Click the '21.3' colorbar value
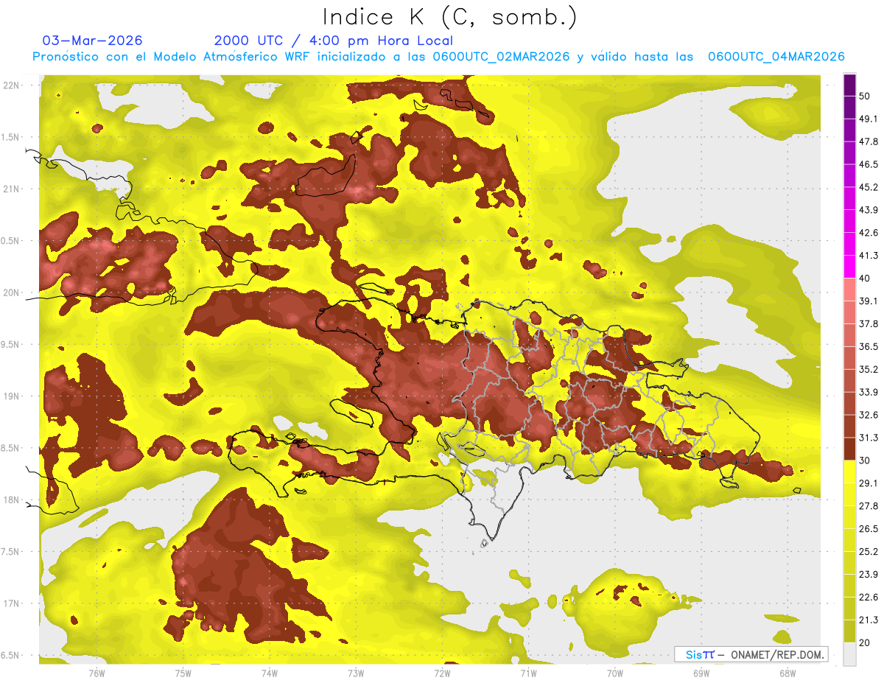This screenshot has height=683, width=884. [869, 620]
